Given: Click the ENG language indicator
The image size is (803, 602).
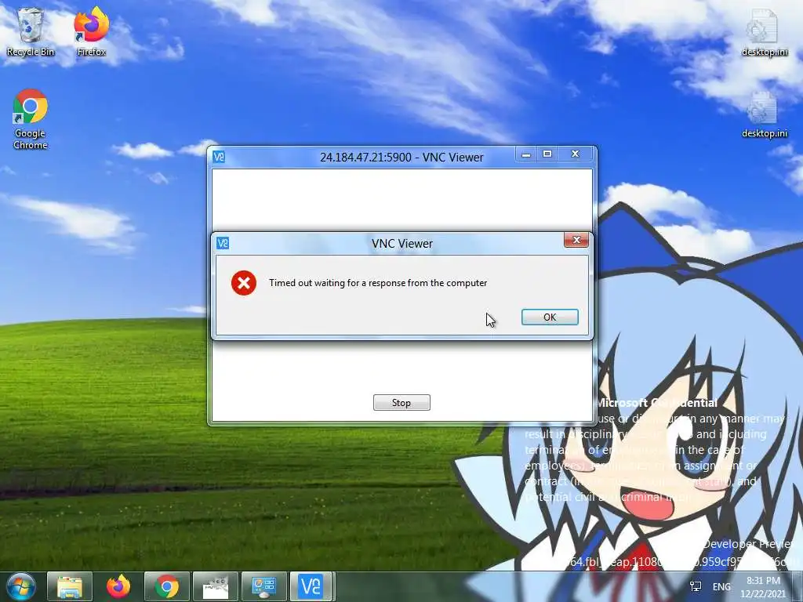Looking at the screenshot, I should [721, 586].
